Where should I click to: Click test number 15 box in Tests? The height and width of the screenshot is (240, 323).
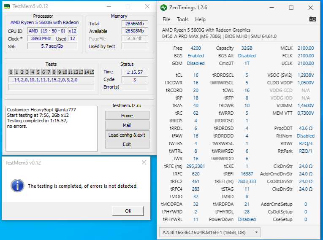click(92, 72)
